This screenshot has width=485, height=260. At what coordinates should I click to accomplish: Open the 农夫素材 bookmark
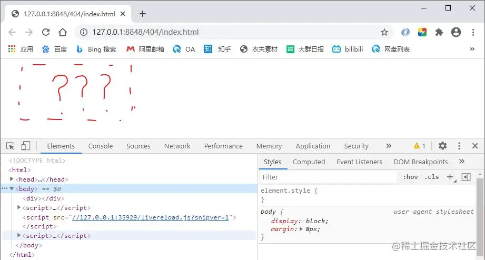click(259, 49)
